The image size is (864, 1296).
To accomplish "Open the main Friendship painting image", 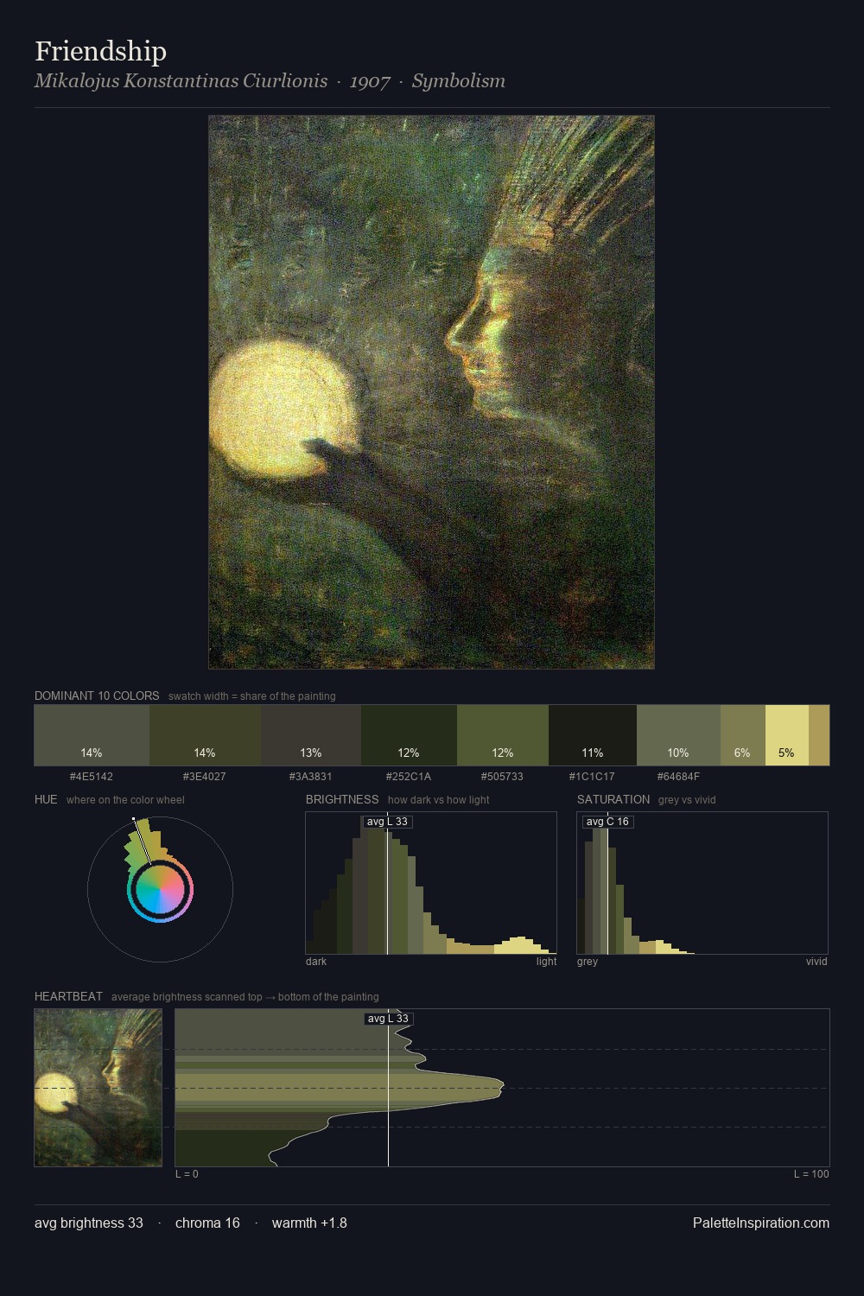I will 431,392.
